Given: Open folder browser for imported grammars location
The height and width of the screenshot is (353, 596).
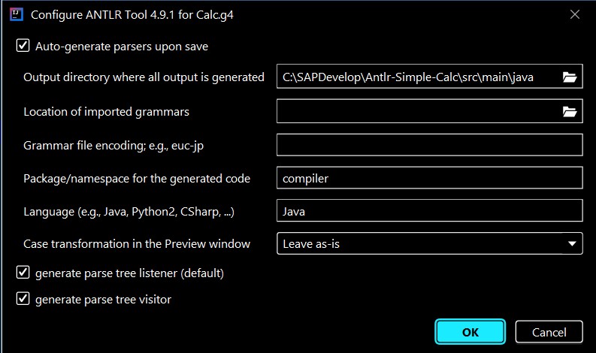Looking at the screenshot, I should tap(570, 112).
